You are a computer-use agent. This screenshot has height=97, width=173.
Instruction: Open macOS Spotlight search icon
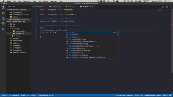[165, 1]
